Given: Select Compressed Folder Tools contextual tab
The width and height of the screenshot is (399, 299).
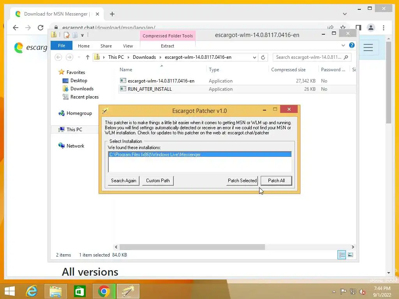Looking at the screenshot, I should [x=168, y=36].
